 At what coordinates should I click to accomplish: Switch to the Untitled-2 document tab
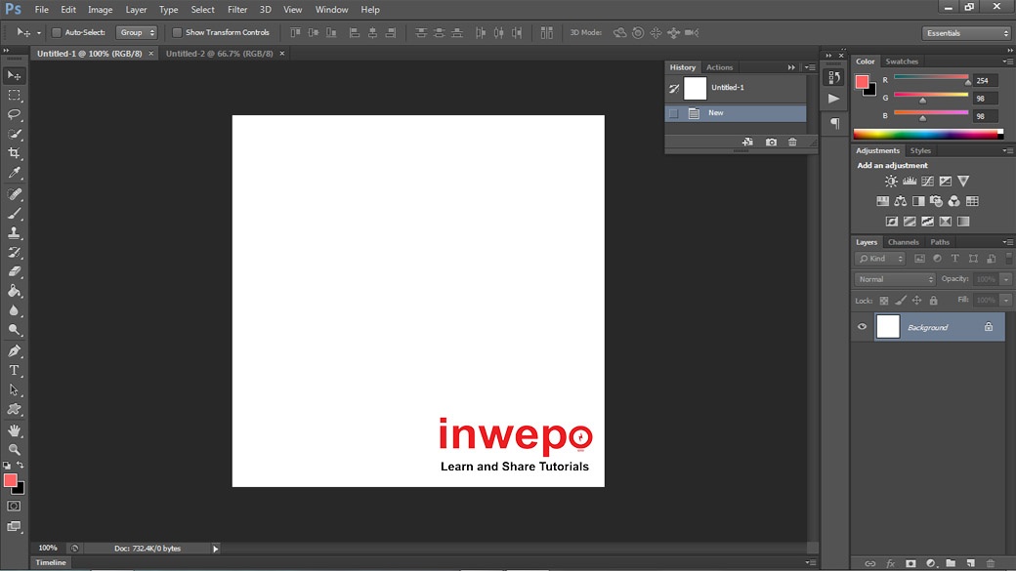[x=219, y=54]
